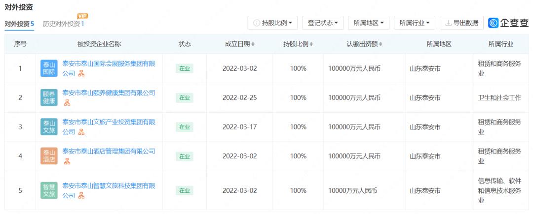Open equity structure icon for 泰山智慧文旅科技集团
533x214 pixels.
click(81, 195)
